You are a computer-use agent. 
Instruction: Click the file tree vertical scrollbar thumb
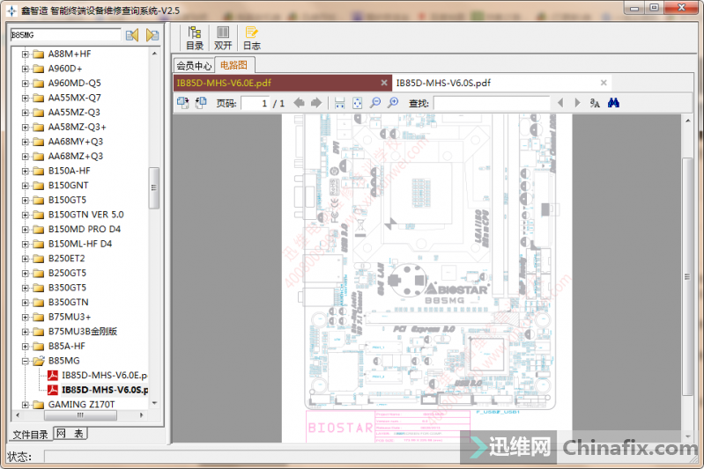(154, 188)
